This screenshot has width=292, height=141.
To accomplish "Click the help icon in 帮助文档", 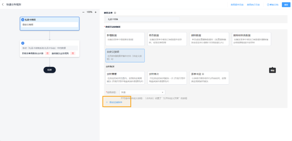I will tap(268, 5).
